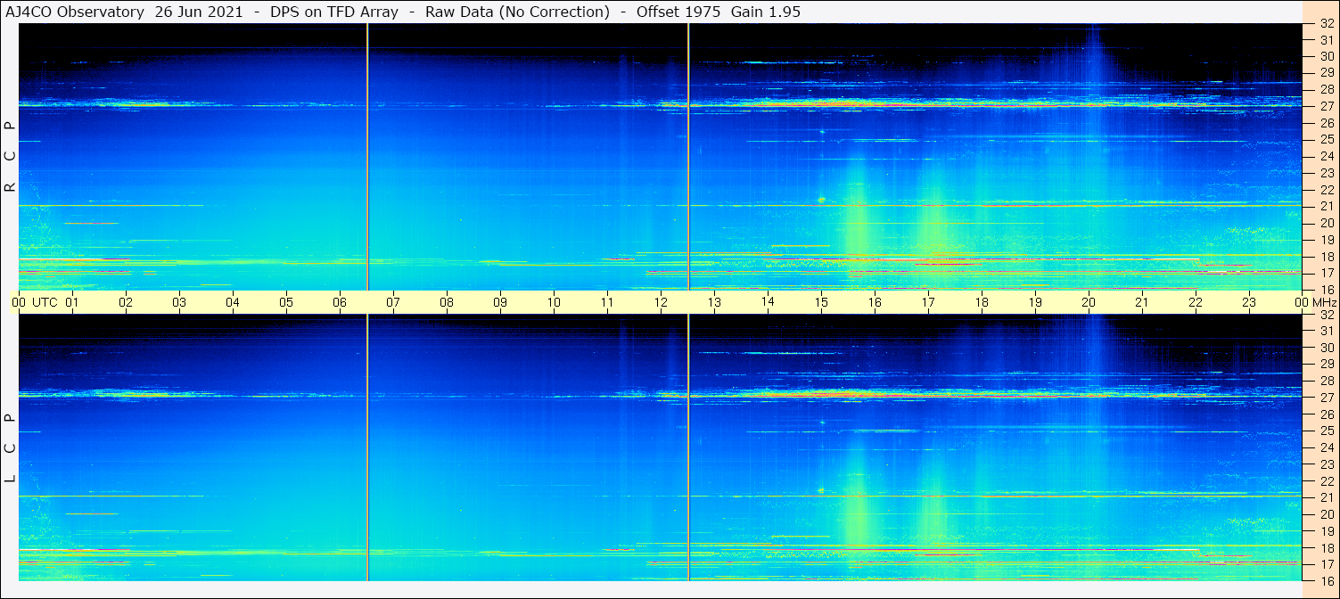This screenshot has width=1340, height=599.
Task: Click RCP yellow vertical marker after hour 06
Action: pyautogui.click(x=367, y=157)
